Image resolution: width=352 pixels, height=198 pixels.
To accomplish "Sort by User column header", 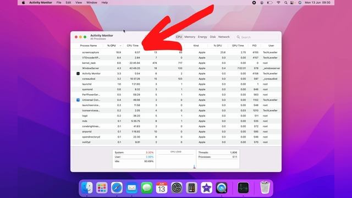I will pyautogui.click(x=271, y=46).
